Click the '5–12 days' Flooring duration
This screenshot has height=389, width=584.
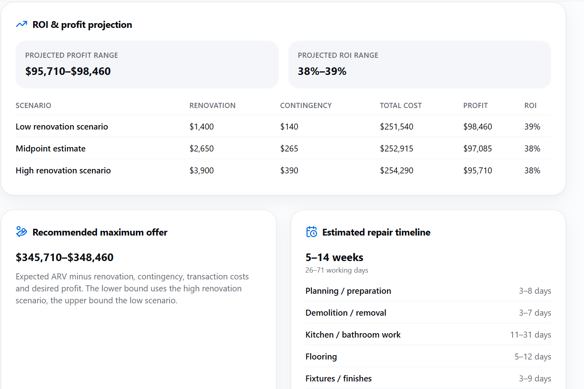[x=533, y=357]
